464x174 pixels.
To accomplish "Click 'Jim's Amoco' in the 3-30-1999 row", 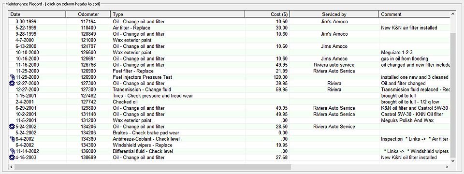I will tap(334, 22).
